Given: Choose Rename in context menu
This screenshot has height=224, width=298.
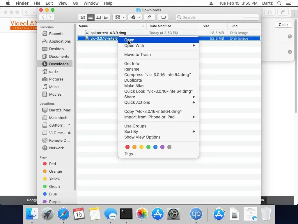Looking at the screenshot, I should click(158, 69).
